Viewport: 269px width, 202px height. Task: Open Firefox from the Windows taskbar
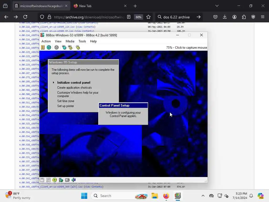pyautogui.click(x=166, y=196)
